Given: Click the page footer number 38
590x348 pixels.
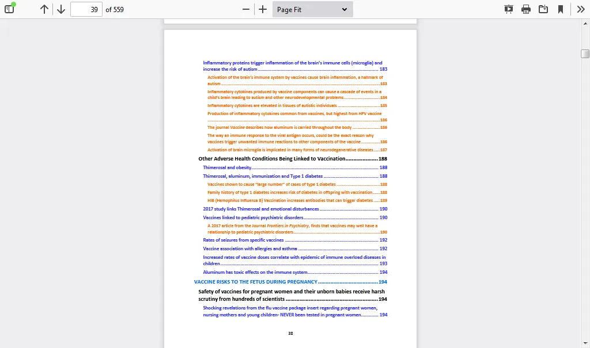Looking at the screenshot, I should click(290, 334).
